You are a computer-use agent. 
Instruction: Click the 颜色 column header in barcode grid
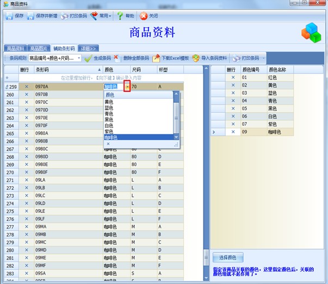116,70
